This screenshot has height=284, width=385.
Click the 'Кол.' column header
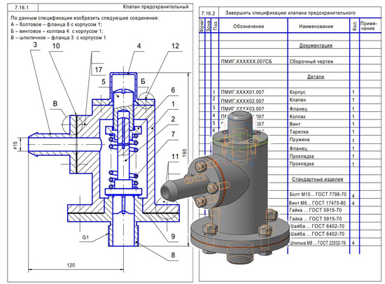coord(355,25)
